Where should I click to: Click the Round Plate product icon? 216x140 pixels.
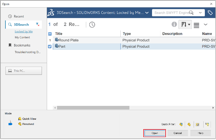tap(57, 40)
